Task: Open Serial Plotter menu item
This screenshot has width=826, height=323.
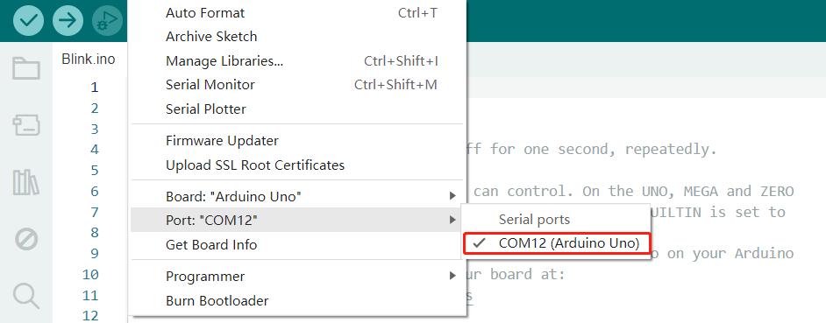Action: pos(297,109)
